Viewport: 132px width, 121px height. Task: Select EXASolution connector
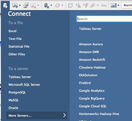[x=88, y=75]
